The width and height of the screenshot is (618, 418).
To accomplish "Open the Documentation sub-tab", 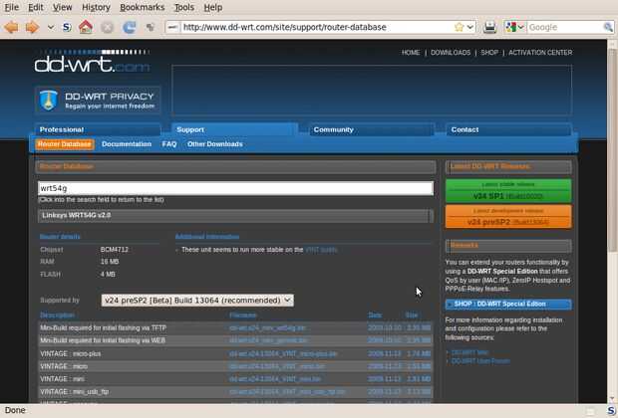I will (x=127, y=144).
